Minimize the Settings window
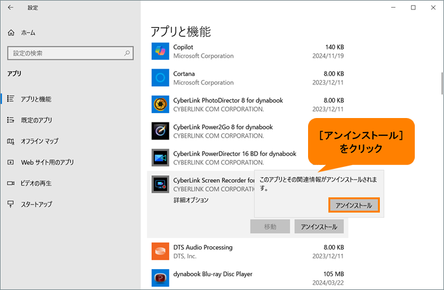 393,8
